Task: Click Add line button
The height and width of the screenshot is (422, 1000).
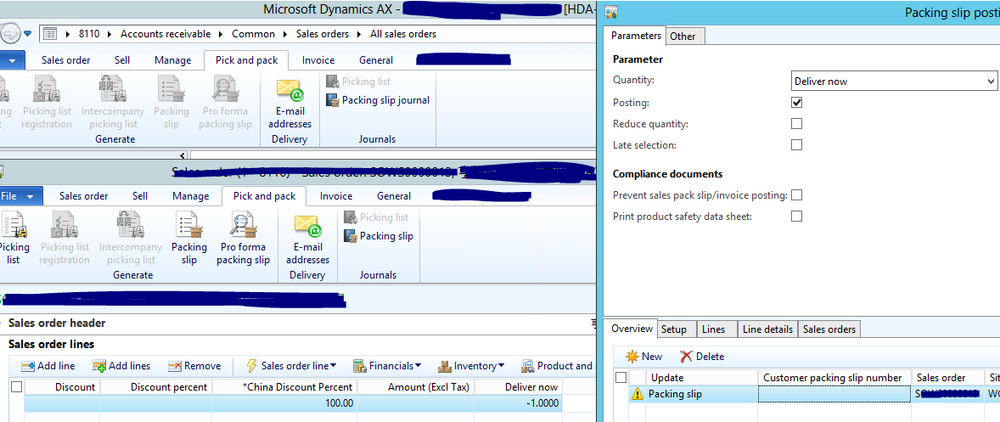Action: pos(48,366)
